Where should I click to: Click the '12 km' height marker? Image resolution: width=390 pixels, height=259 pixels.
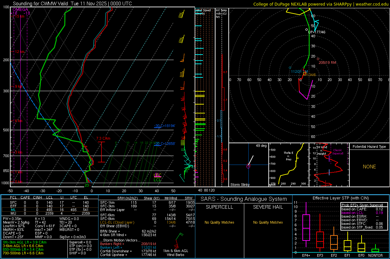click(x=20, y=52)
